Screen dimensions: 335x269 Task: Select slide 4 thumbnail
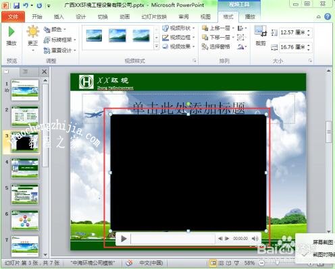pyautogui.click(x=25, y=168)
